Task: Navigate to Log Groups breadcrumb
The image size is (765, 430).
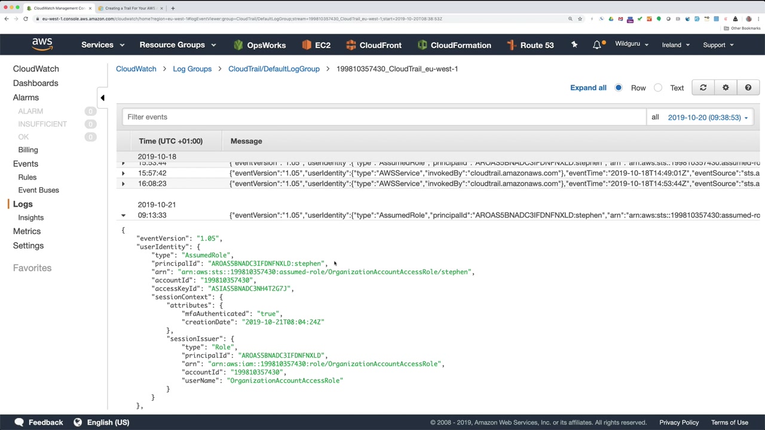Action: [x=192, y=69]
